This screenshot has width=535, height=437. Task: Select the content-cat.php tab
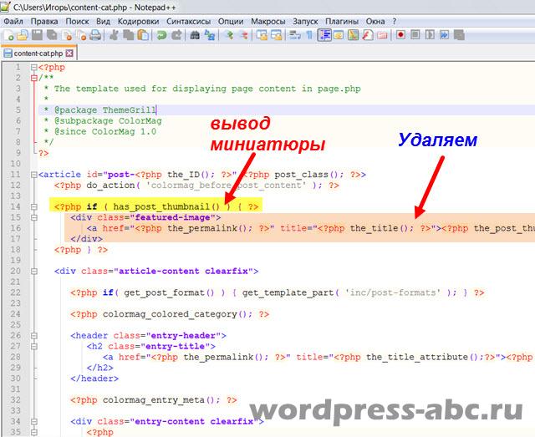[38, 53]
